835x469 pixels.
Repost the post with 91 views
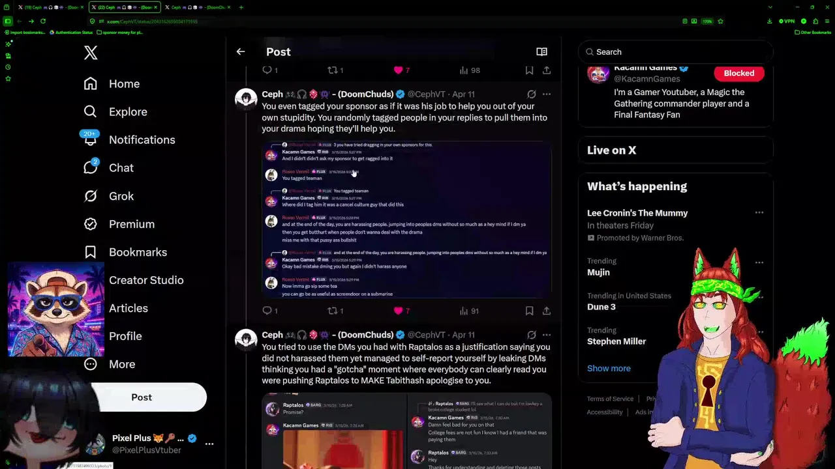click(x=335, y=311)
